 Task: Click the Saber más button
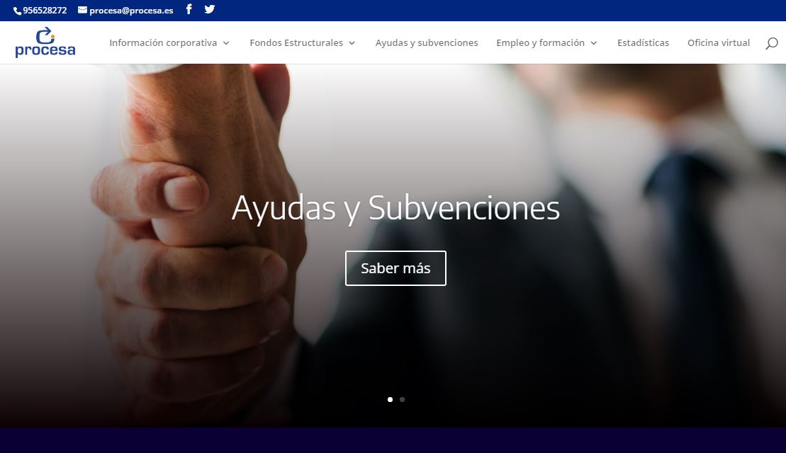pyautogui.click(x=395, y=268)
